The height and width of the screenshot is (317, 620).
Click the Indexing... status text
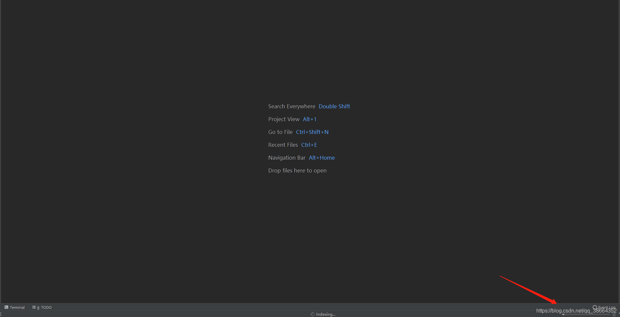point(326,314)
